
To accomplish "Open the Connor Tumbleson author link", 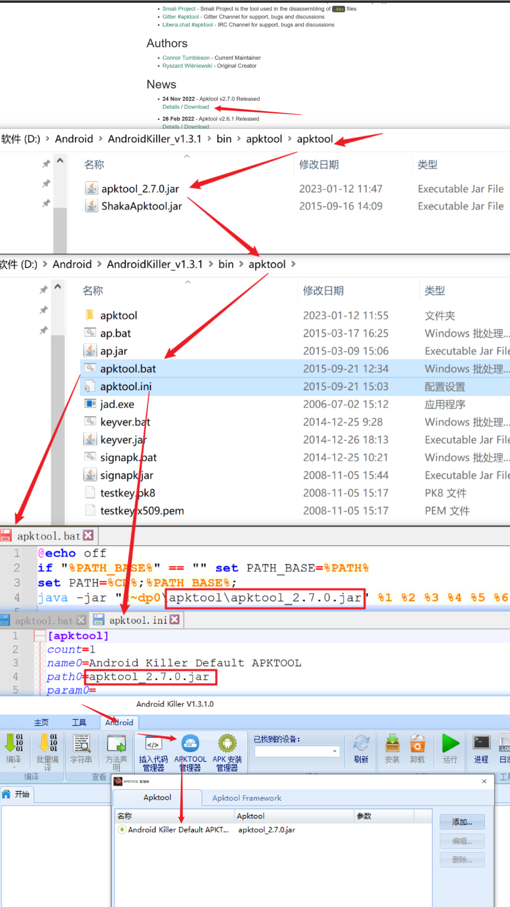I will (x=186, y=58).
